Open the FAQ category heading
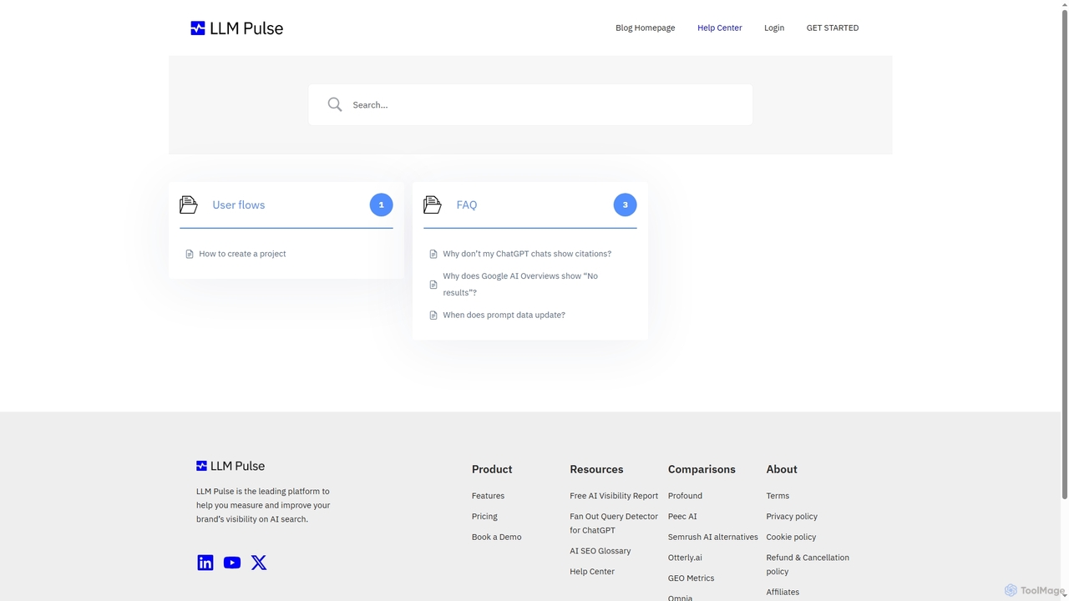The width and height of the screenshot is (1069, 601). [467, 205]
